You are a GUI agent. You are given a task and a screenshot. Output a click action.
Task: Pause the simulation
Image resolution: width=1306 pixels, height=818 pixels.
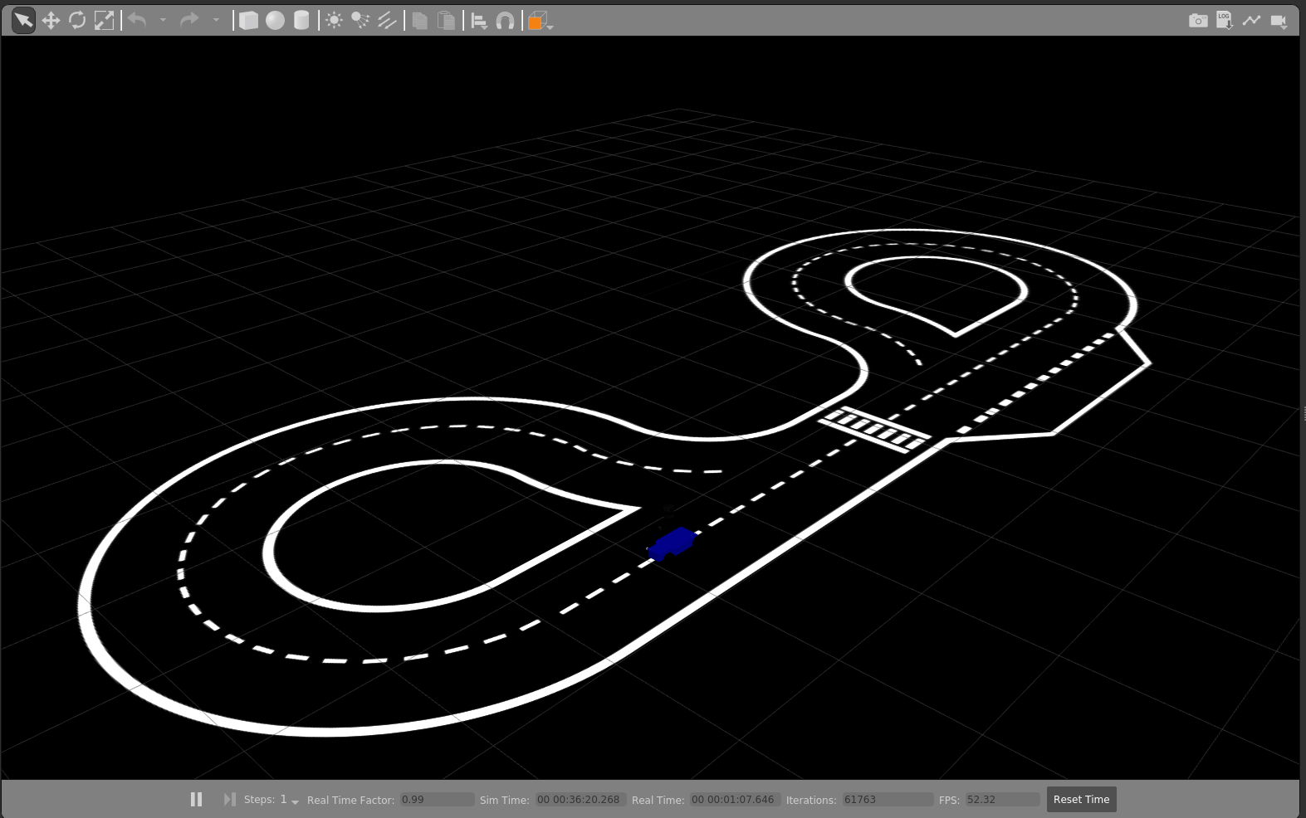pyautogui.click(x=196, y=799)
